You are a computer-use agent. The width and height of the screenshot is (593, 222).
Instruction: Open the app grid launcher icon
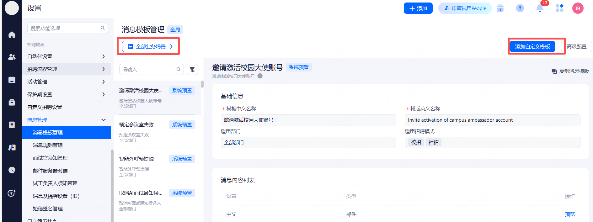tap(559, 8)
